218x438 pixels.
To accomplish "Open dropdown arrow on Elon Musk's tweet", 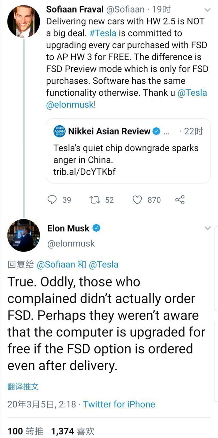I will tap(208, 228).
